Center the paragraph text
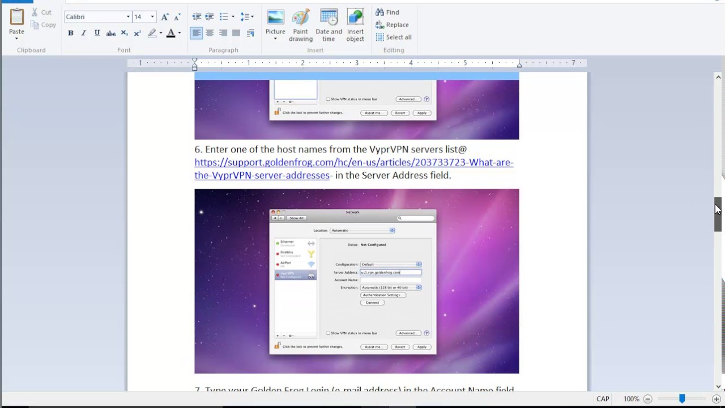The width and height of the screenshot is (725, 408). [210, 33]
